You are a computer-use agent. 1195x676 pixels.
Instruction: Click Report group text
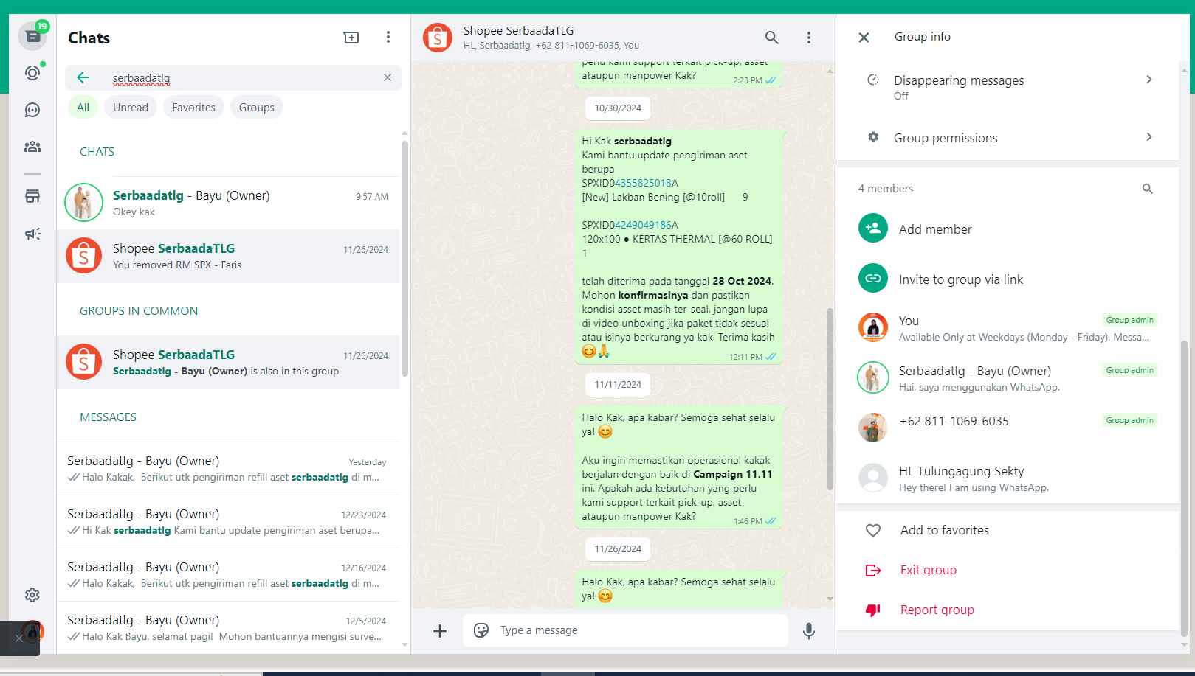tap(937, 610)
